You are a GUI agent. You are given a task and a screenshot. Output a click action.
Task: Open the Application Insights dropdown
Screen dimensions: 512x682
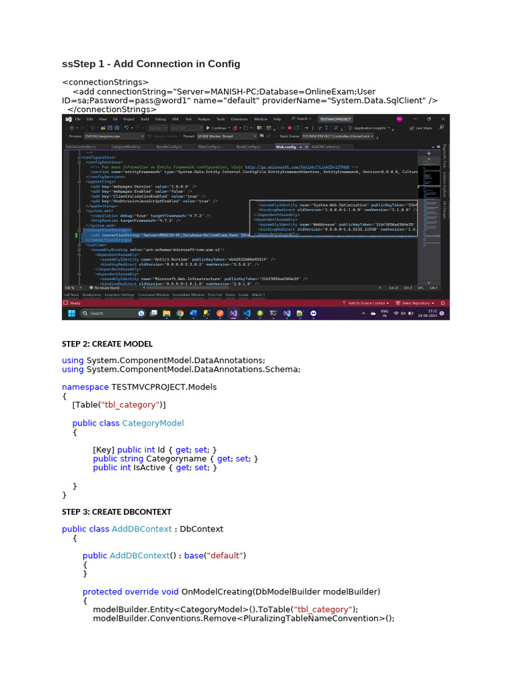pos(371,129)
